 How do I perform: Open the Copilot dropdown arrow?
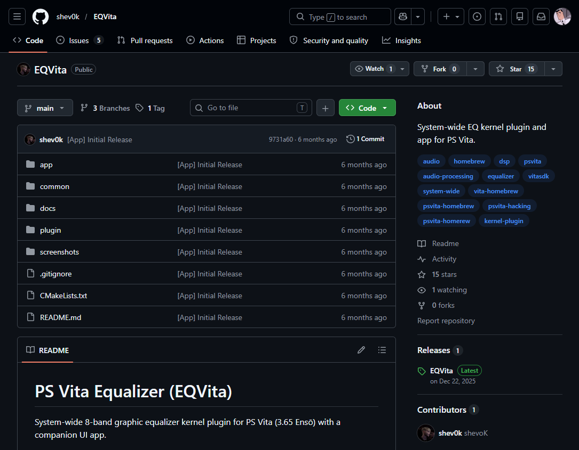[x=418, y=17]
